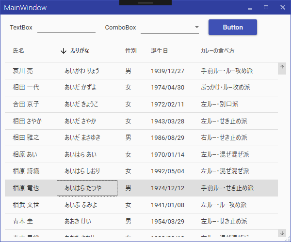Screen dimensions: 291x242
Task: Sort by the 誕生日 column header
Action: pos(160,51)
